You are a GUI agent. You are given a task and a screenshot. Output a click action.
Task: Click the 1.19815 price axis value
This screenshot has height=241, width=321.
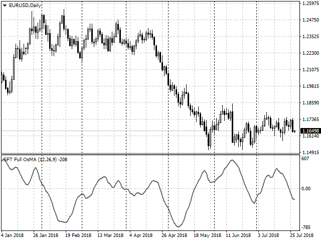click(x=310, y=86)
